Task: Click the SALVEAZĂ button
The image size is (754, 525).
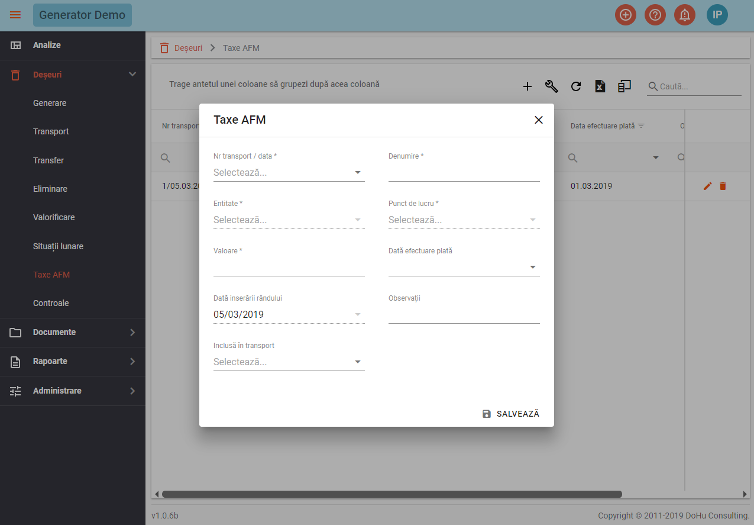Action: (511, 414)
